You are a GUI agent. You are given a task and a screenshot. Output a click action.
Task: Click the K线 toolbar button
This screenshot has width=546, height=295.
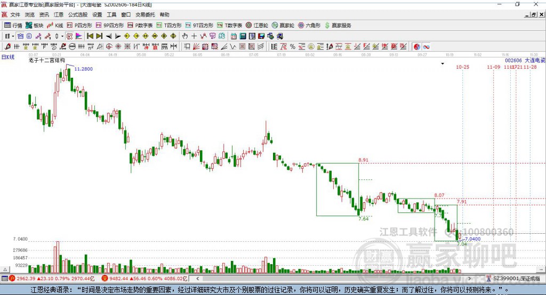(55, 26)
